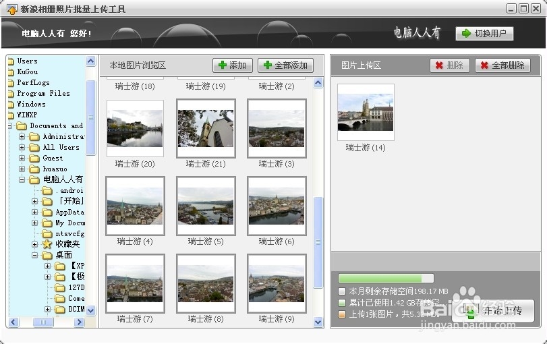
Task: Select the 瑞士游 (3) thumbnail
Action: 277,128
